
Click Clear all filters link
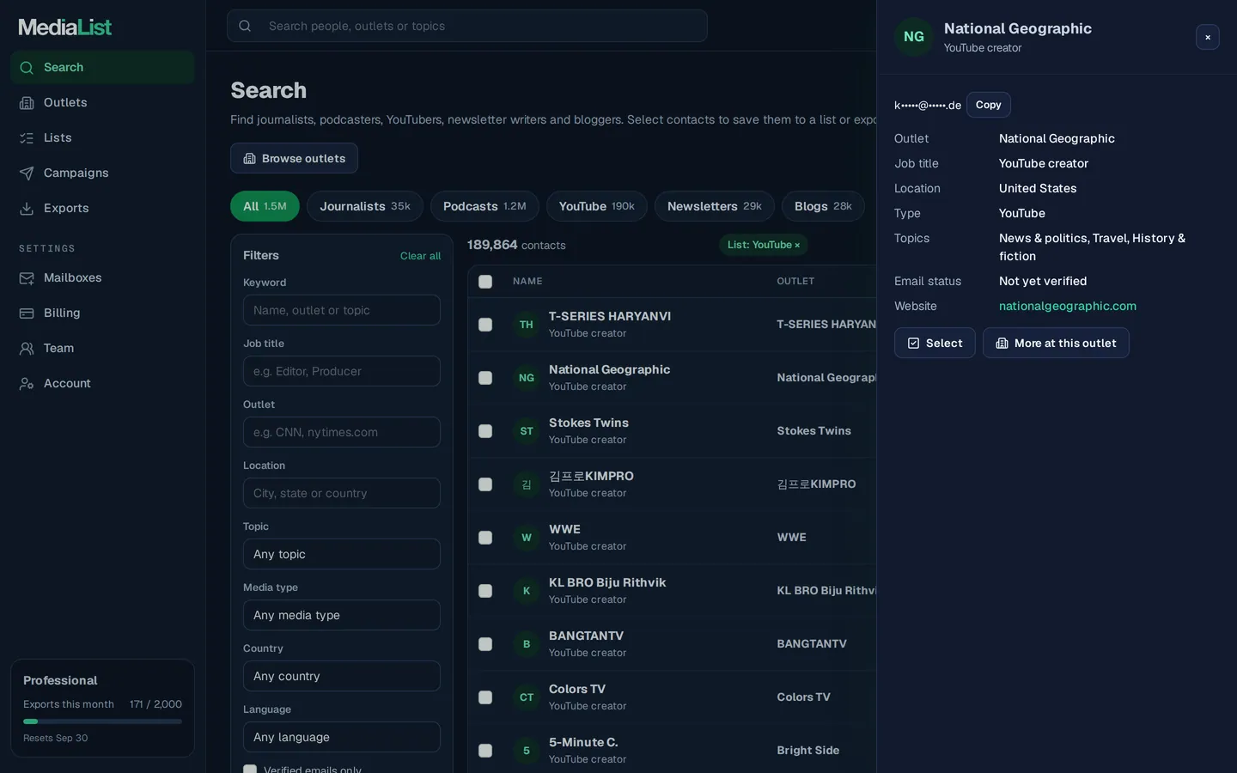(420, 256)
